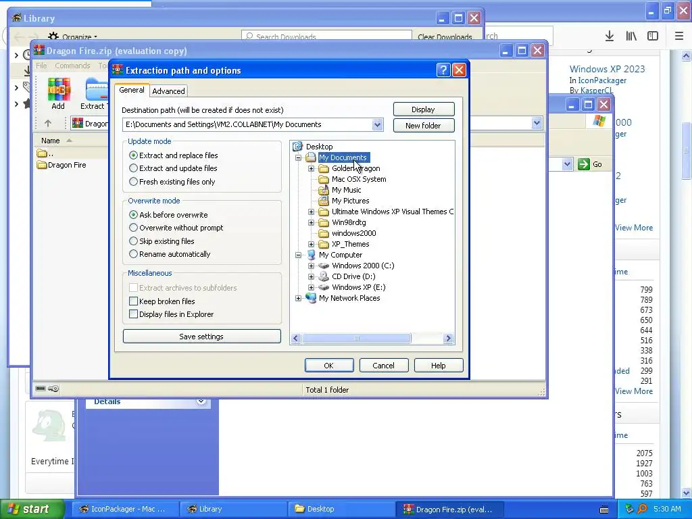
Task: Enable Keep broken files checkbox
Action: [133, 301]
